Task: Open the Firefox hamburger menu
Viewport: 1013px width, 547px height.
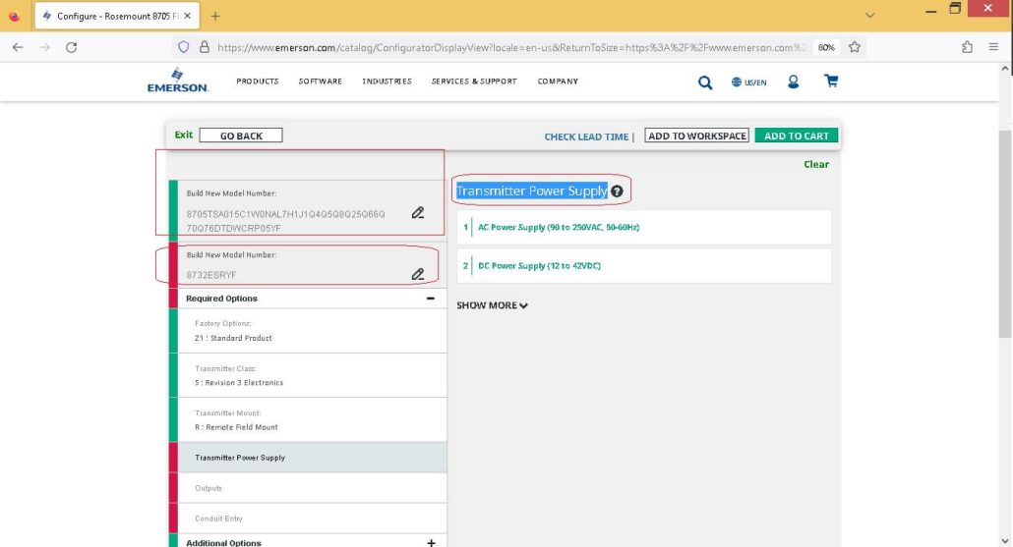Action: point(993,47)
